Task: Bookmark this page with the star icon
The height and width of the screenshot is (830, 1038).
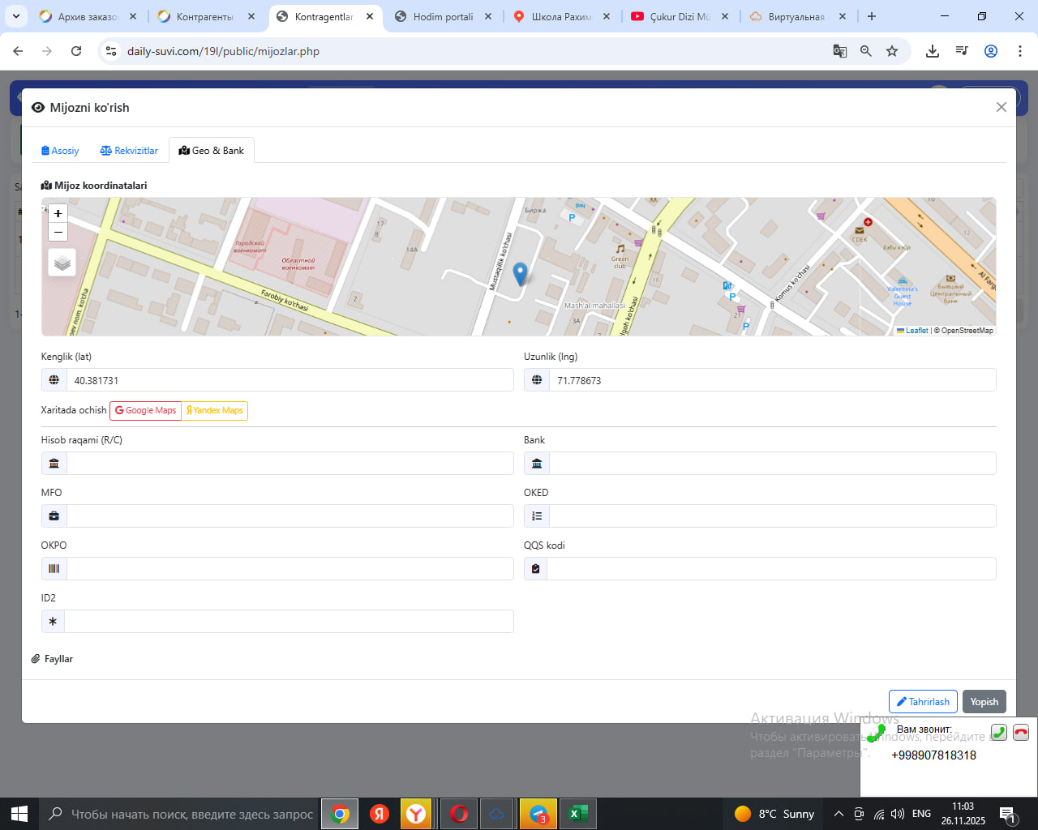Action: click(892, 51)
